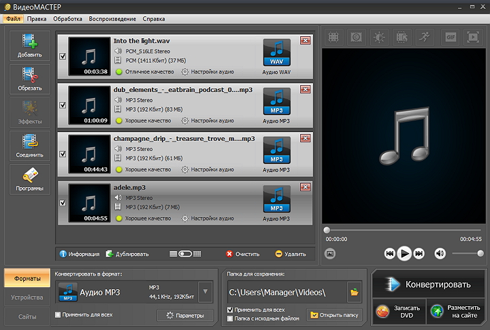Image resolution: width=490 pixels, height=330 pixels.
Task: Expand the Аудио MP3 format dropdown arrow
Action: (x=206, y=292)
